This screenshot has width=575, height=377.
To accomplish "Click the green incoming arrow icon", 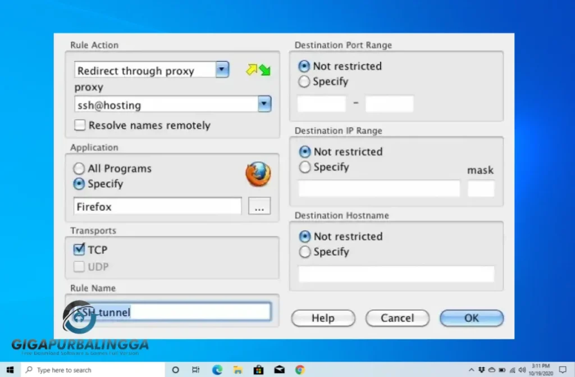I will click(x=263, y=69).
